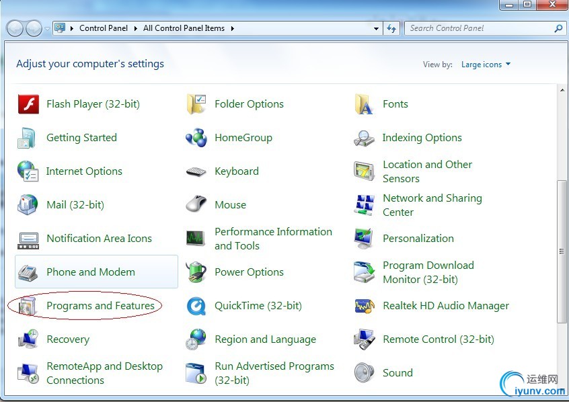Click the Folder Options icon
The height and width of the screenshot is (402, 569).
pyautogui.click(x=196, y=104)
